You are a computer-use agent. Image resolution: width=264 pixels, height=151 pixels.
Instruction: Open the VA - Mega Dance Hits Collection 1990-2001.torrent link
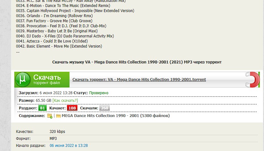coord(139,79)
